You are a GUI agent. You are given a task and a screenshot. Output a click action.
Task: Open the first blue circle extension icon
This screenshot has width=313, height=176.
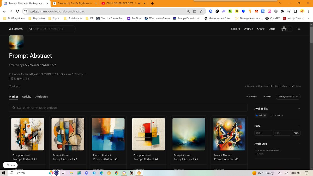(211, 11)
